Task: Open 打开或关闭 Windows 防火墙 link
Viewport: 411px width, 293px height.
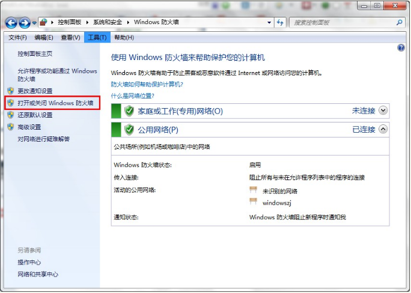Action: [x=55, y=103]
